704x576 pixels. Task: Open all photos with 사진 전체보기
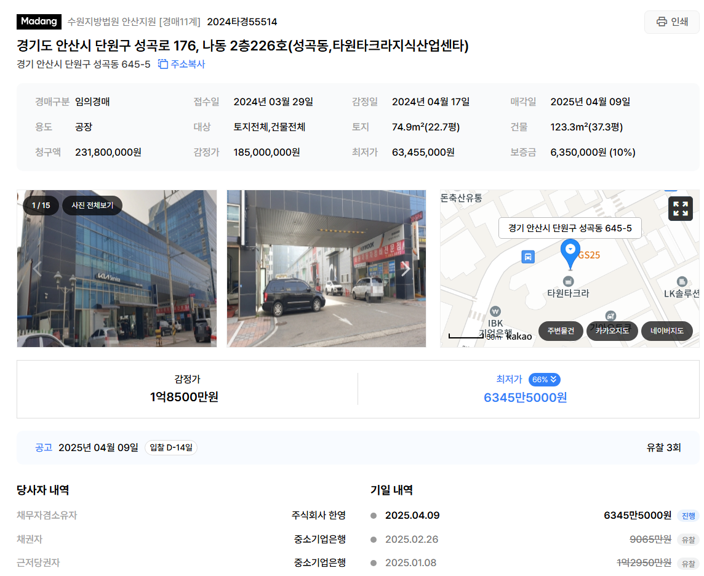92,205
